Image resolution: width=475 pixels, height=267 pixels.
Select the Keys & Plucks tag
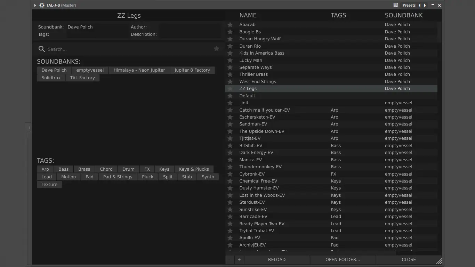coord(194,169)
